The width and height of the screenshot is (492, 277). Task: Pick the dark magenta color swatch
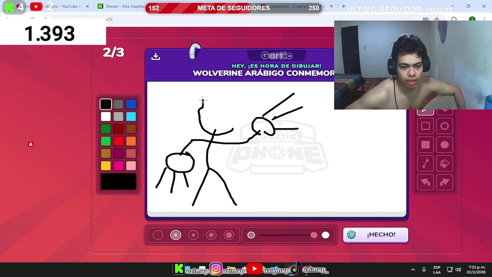[x=118, y=154]
